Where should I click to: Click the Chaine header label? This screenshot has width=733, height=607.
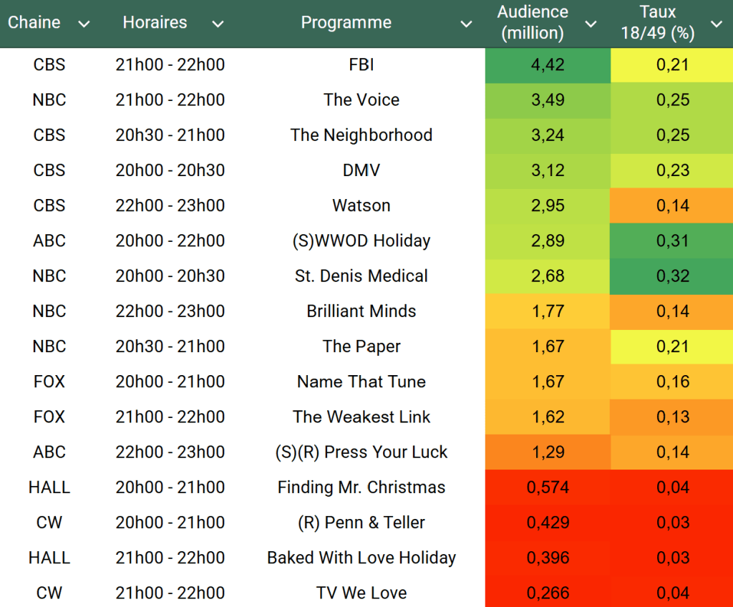[x=34, y=23]
